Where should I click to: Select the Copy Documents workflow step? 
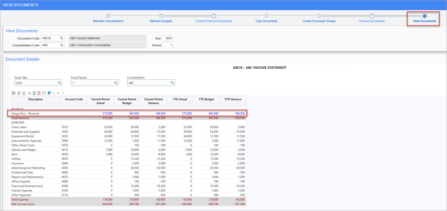pos(267,21)
